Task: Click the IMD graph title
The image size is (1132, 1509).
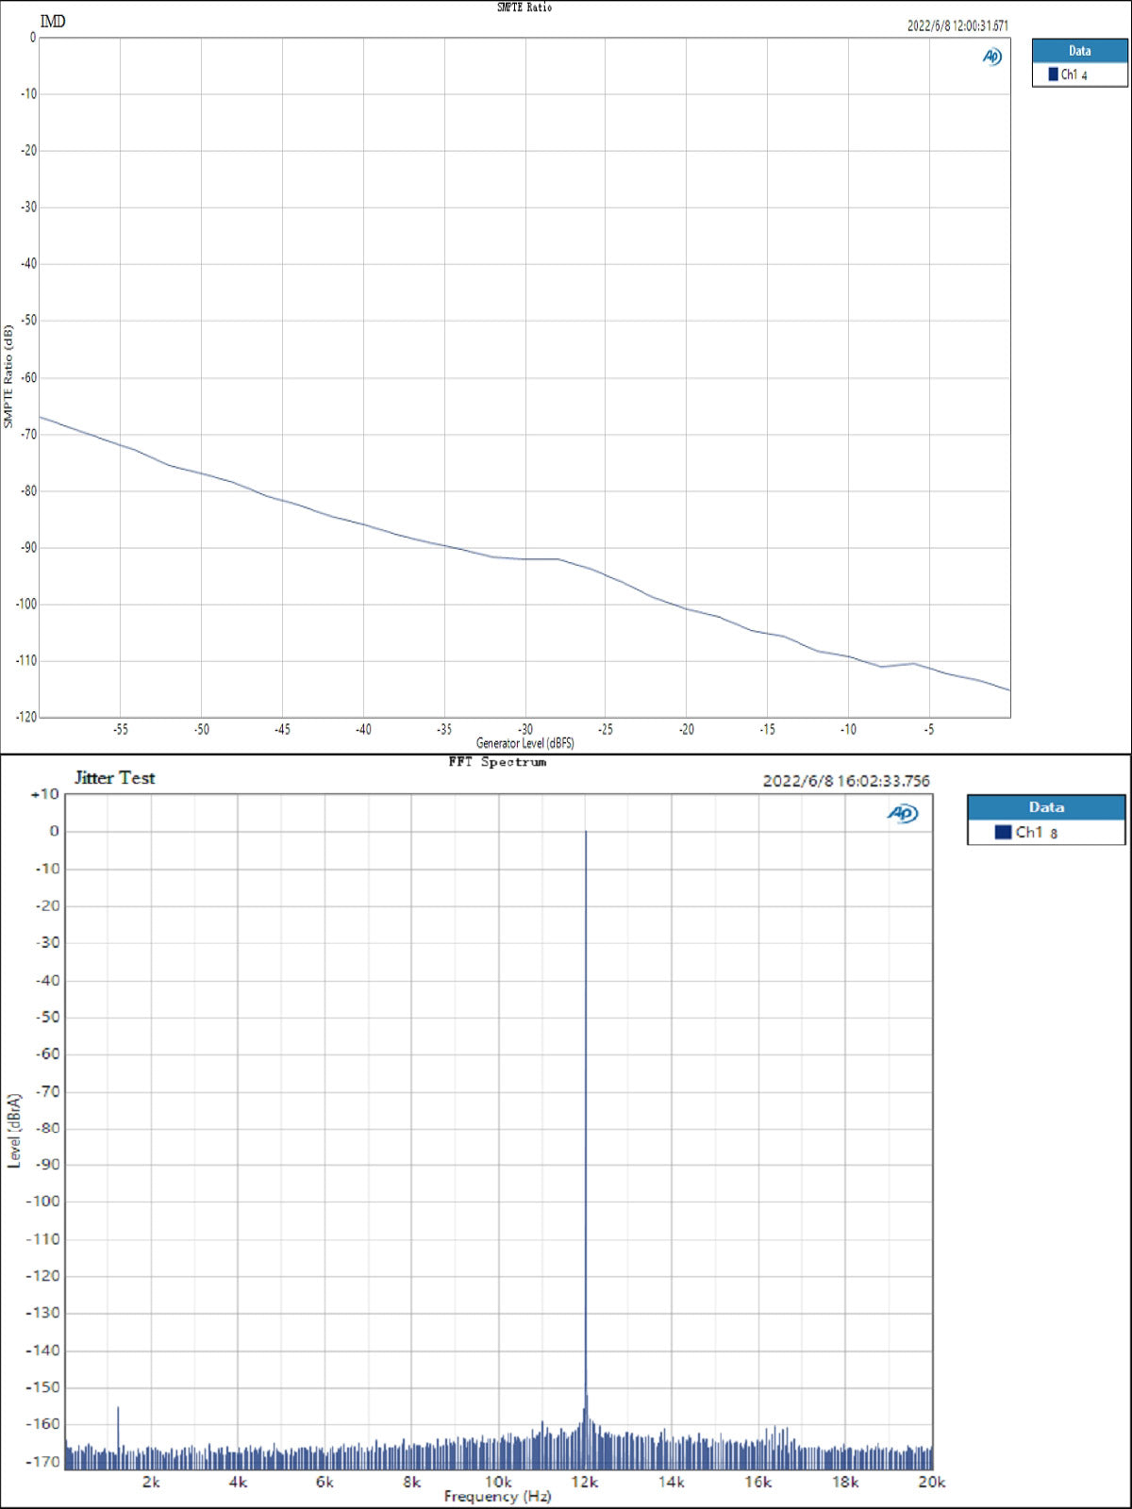Action: 53,22
